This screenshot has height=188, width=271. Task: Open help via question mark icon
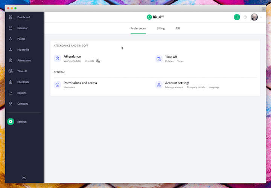pos(245,17)
